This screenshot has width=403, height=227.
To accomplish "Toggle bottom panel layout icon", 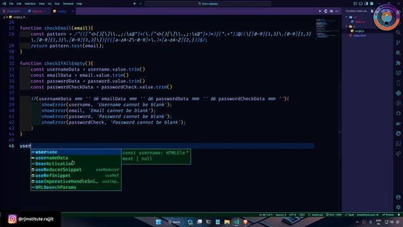I will 361,4.
